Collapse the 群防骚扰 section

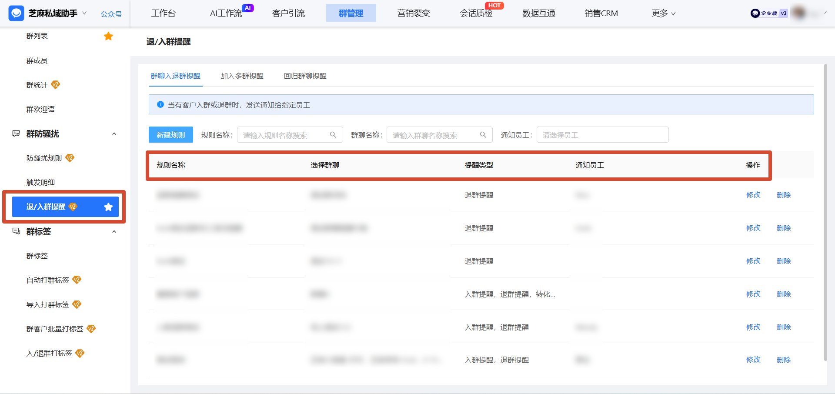(x=114, y=134)
